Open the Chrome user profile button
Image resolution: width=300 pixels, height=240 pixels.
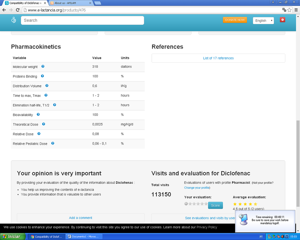(273, 2)
